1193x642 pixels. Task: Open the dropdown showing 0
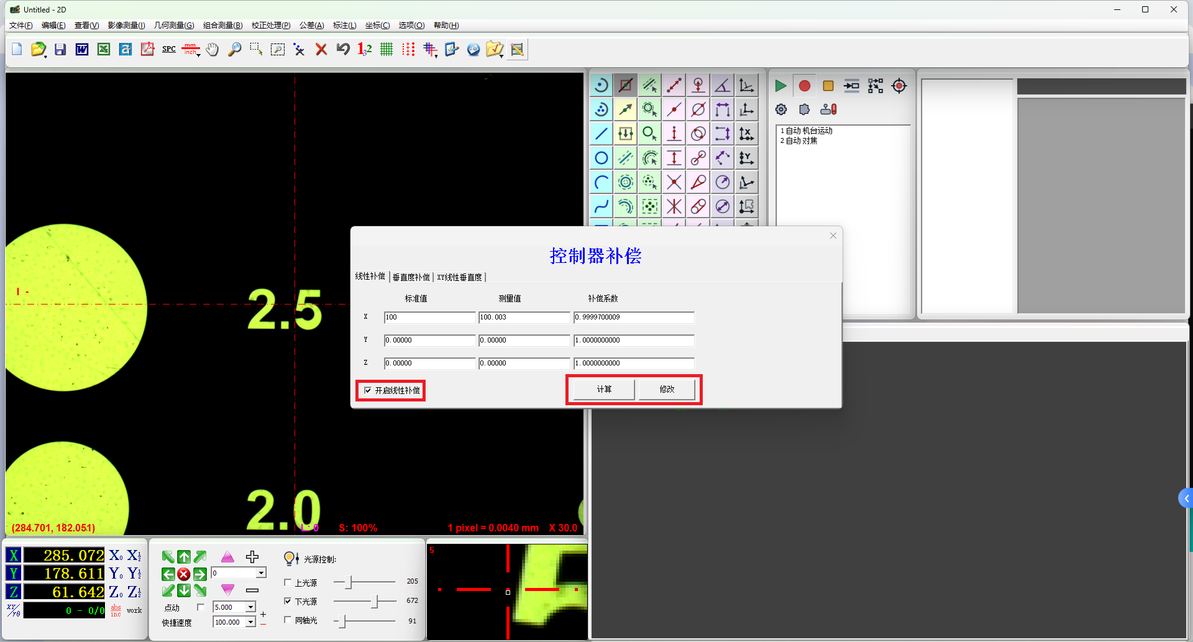tap(261, 573)
